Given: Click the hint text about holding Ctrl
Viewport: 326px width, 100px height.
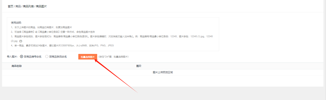Looking at the screenshot, I should (x=114, y=57).
